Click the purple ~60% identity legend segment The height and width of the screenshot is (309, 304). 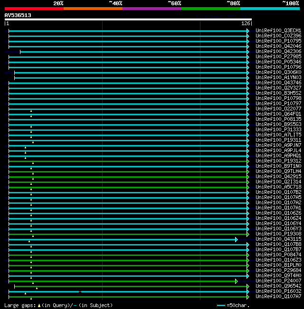152,9
